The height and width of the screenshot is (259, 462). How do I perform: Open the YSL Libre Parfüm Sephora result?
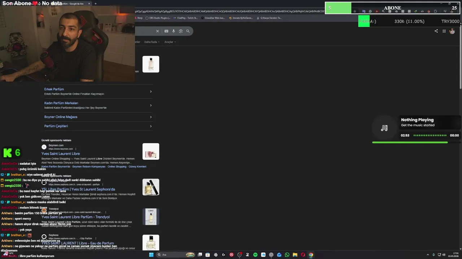click(78, 189)
